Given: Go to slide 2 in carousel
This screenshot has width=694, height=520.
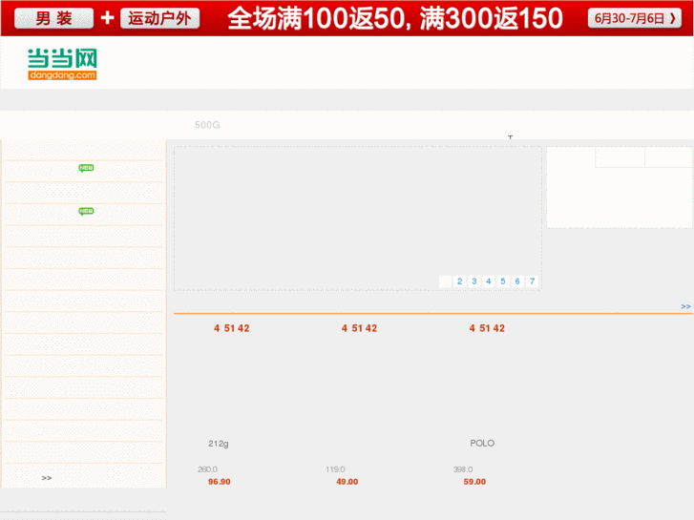Looking at the screenshot, I should point(459,281).
